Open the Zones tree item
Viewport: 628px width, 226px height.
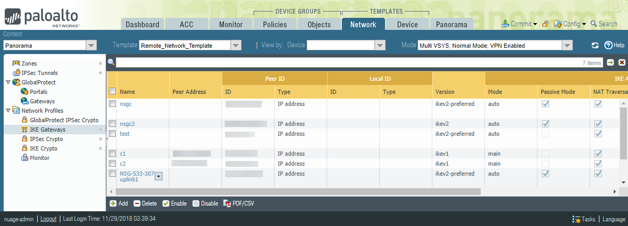(x=28, y=63)
